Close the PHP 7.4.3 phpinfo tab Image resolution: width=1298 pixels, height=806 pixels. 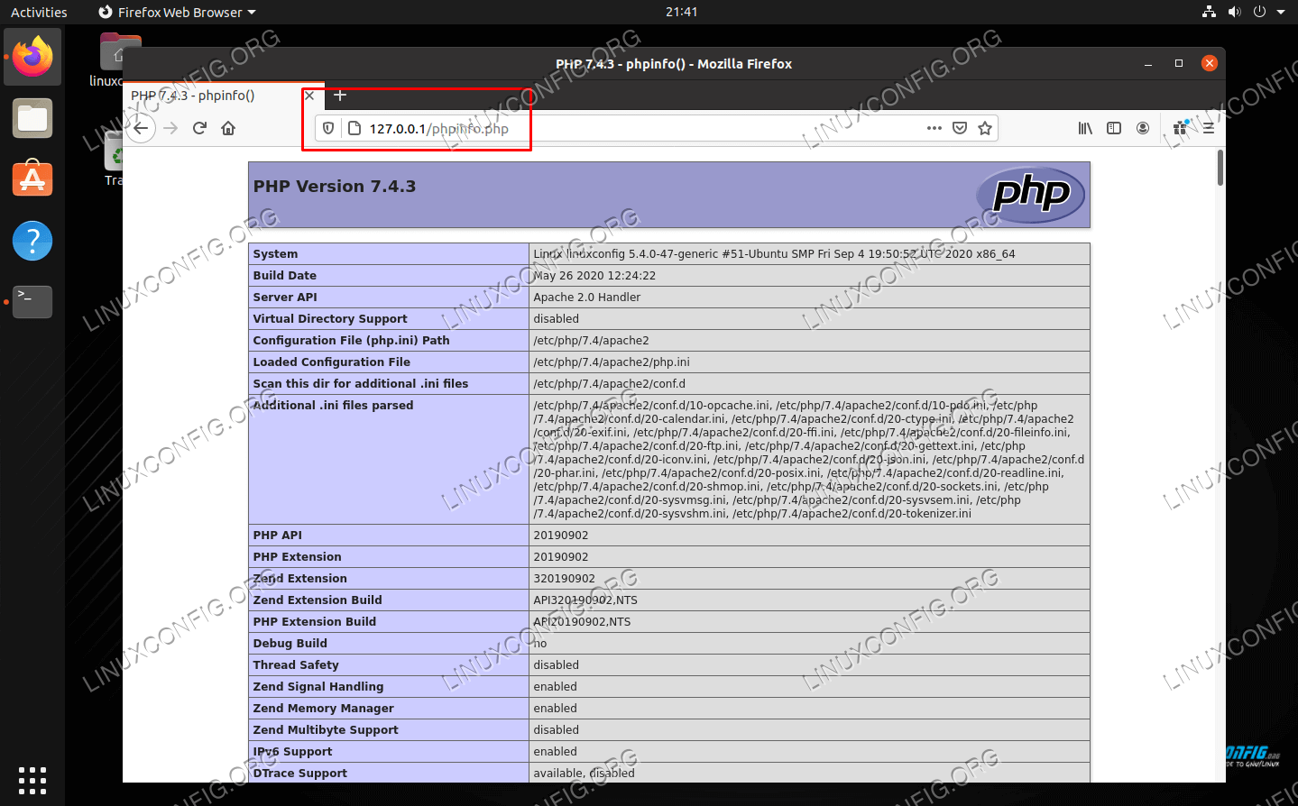pyautogui.click(x=309, y=95)
